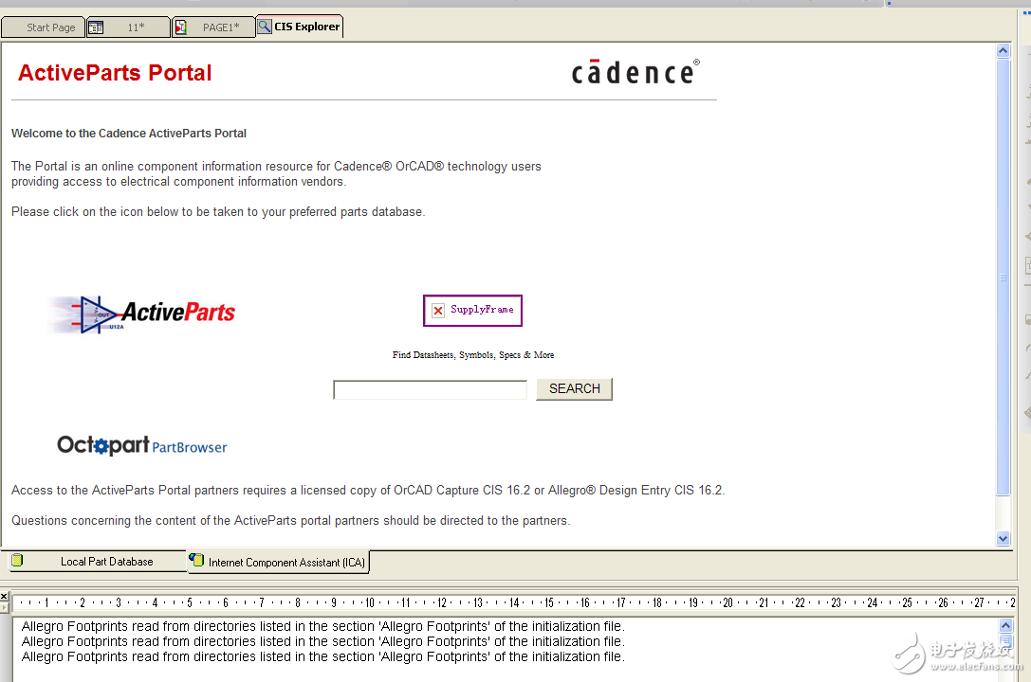Viewport: 1031px width, 682px height.
Task: Click 'Find Datasheets, Symbols, Specs & More' caption
Action: pyautogui.click(x=473, y=355)
